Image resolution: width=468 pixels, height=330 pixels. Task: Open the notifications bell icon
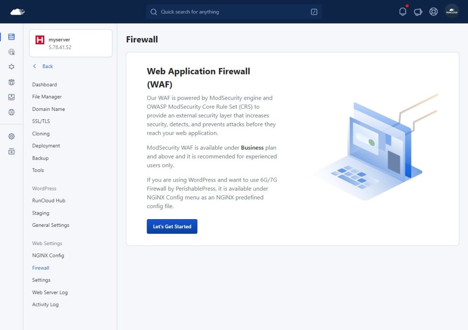pos(402,11)
